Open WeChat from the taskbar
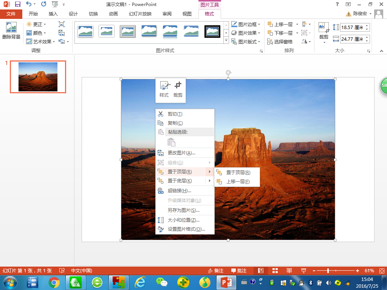 [x=162, y=282]
